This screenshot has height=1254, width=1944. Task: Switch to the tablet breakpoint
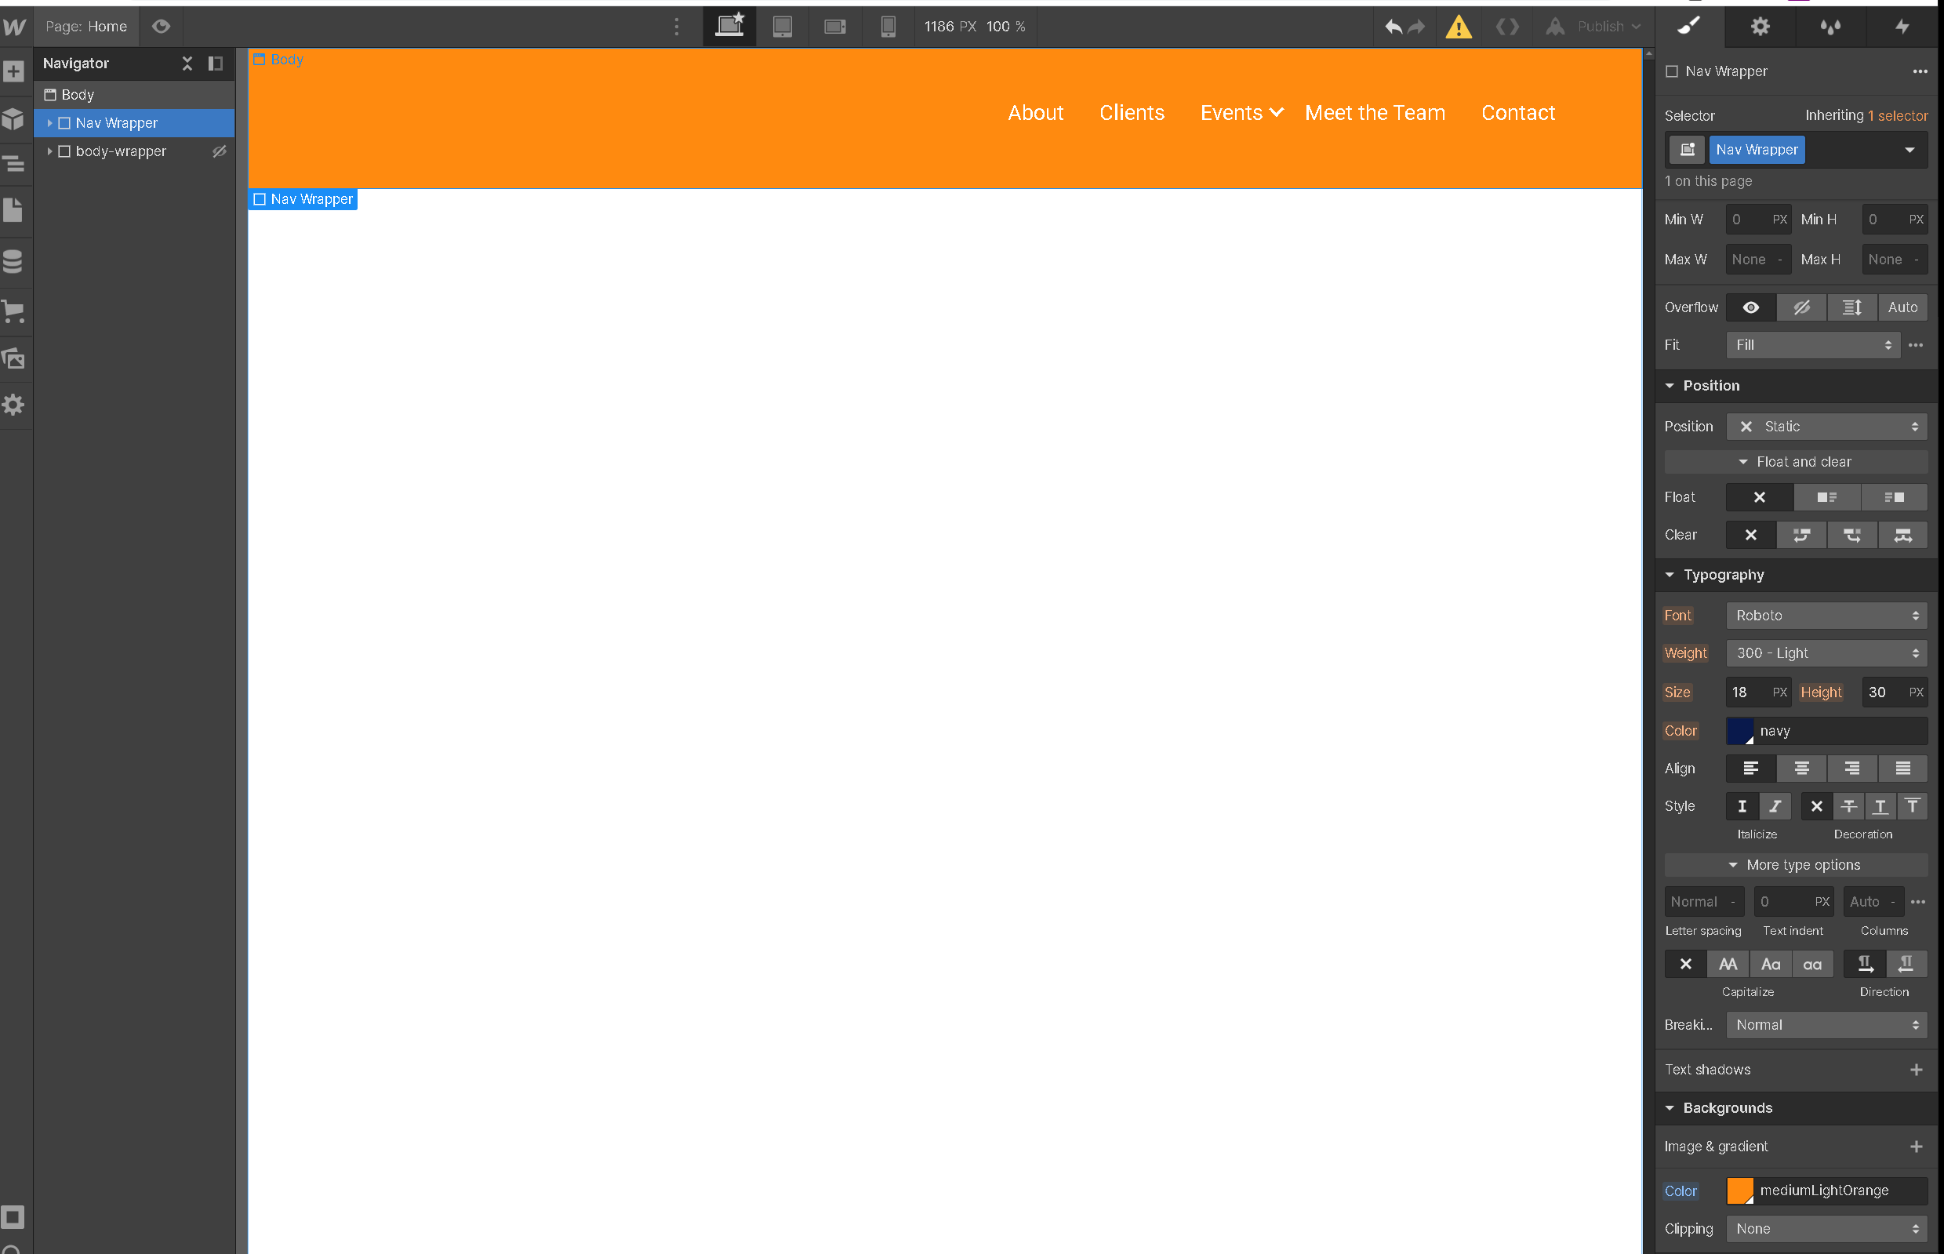(783, 26)
